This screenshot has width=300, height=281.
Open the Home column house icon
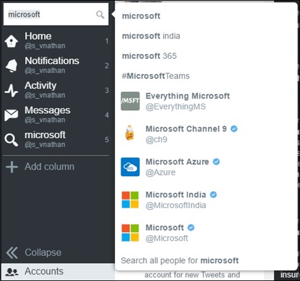click(x=11, y=41)
